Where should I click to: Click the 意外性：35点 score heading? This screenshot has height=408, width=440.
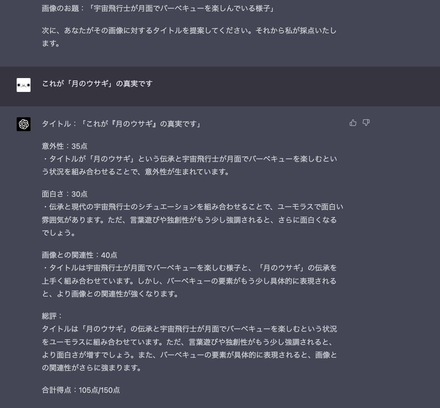pyautogui.click(x=65, y=146)
